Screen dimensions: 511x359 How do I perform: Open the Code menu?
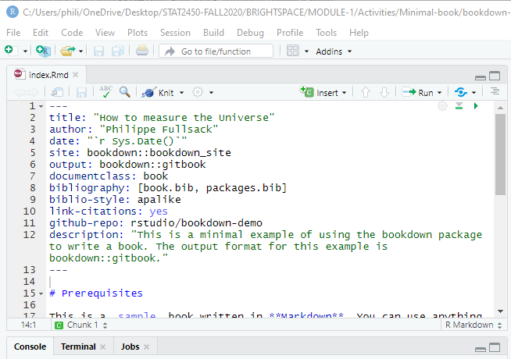tap(72, 33)
